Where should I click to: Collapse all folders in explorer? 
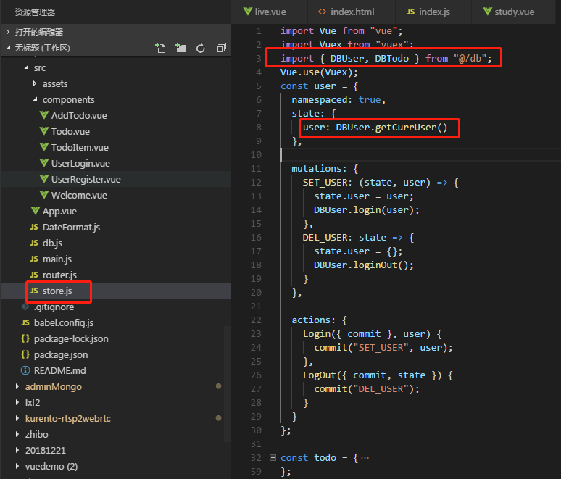click(221, 48)
